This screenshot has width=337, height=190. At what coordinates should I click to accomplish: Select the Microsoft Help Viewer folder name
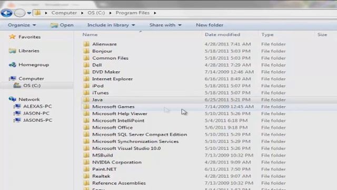(120, 113)
